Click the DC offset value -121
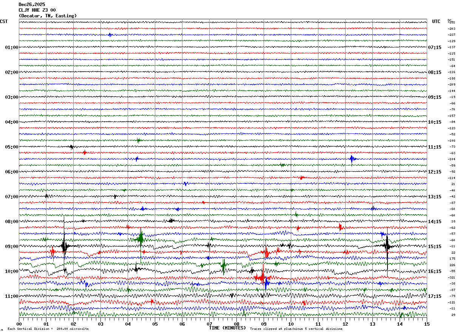The image size is (457, 334). (x=451, y=302)
